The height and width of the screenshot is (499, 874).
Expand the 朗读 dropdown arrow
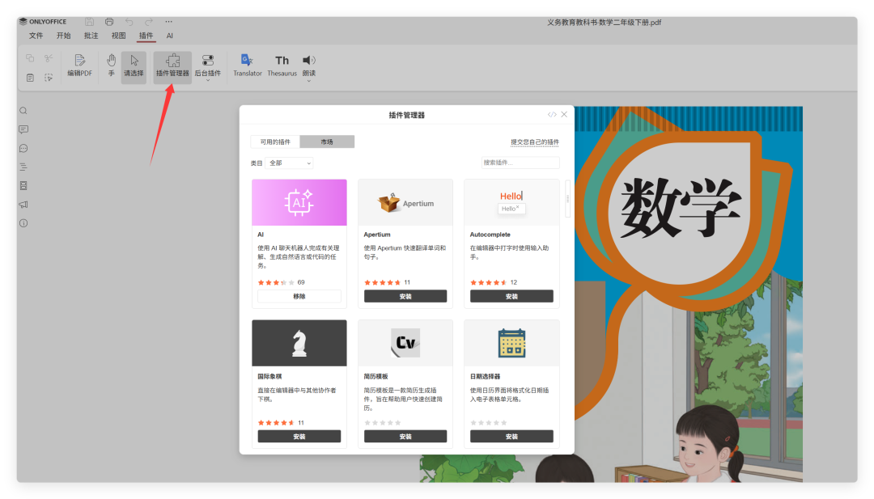[309, 82]
